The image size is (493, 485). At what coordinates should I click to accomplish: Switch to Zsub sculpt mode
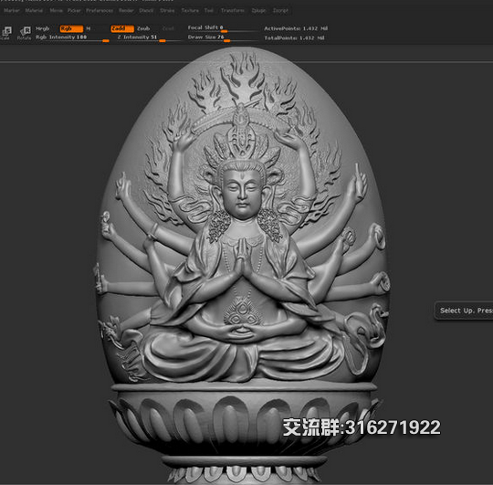(x=143, y=28)
